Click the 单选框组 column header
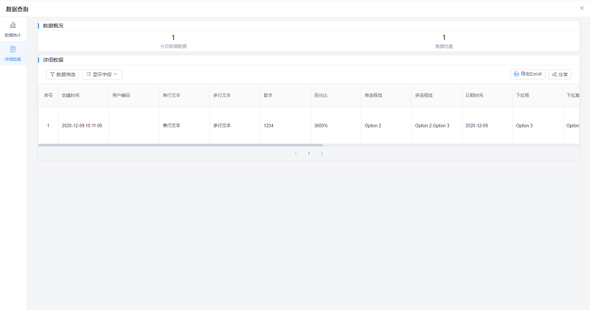The width and height of the screenshot is (590, 310). tap(373, 96)
